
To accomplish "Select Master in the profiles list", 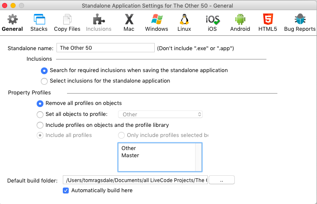I will point(130,156).
